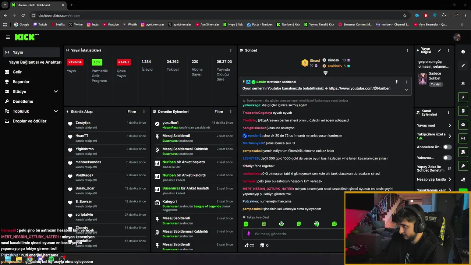Click the chat bubble icon in right rail
Screen dimensions: 471x265
coord(463,125)
